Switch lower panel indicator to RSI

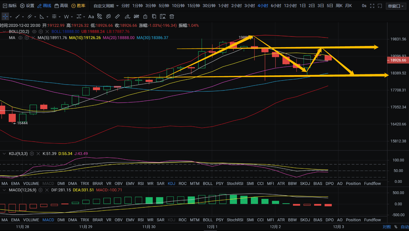point(141,220)
